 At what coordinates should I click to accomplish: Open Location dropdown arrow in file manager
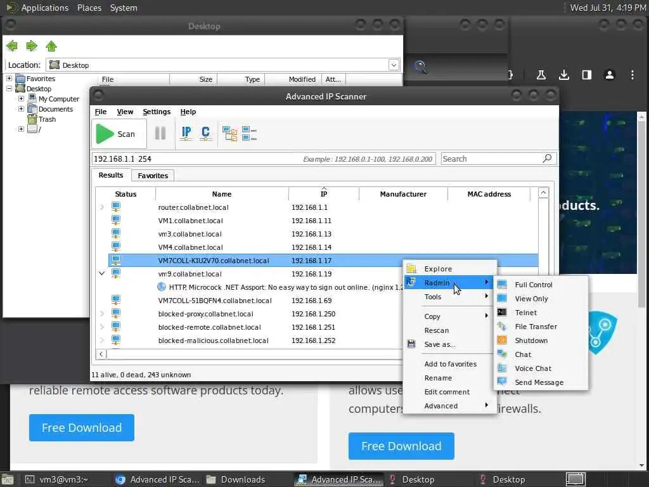pyautogui.click(x=394, y=65)
